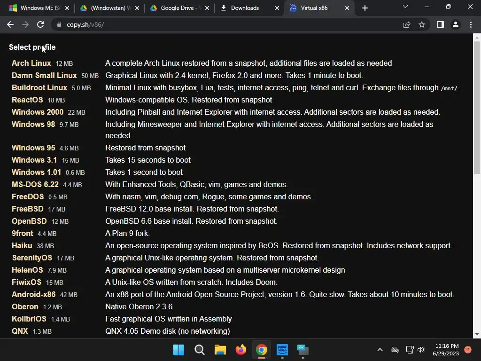Open volume control in system tray
481x361 pixels.
(421, 350)
